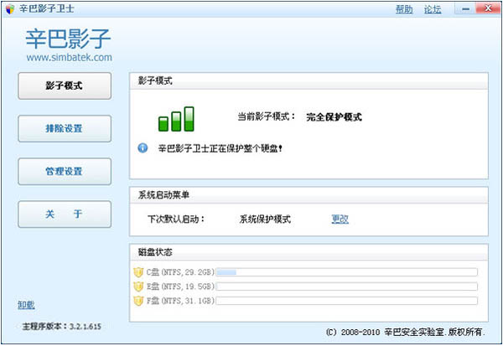This screenshot has width=503, height=346.
Task: Click the C盘 shield icon
Action: click(138, 271)
